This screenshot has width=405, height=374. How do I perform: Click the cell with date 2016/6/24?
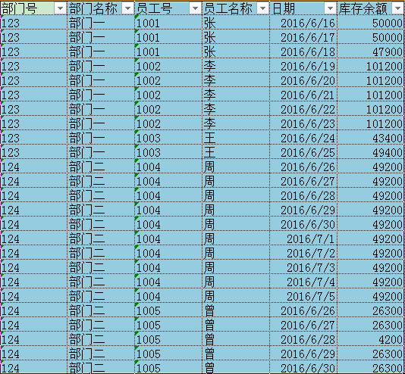point(303,138)
